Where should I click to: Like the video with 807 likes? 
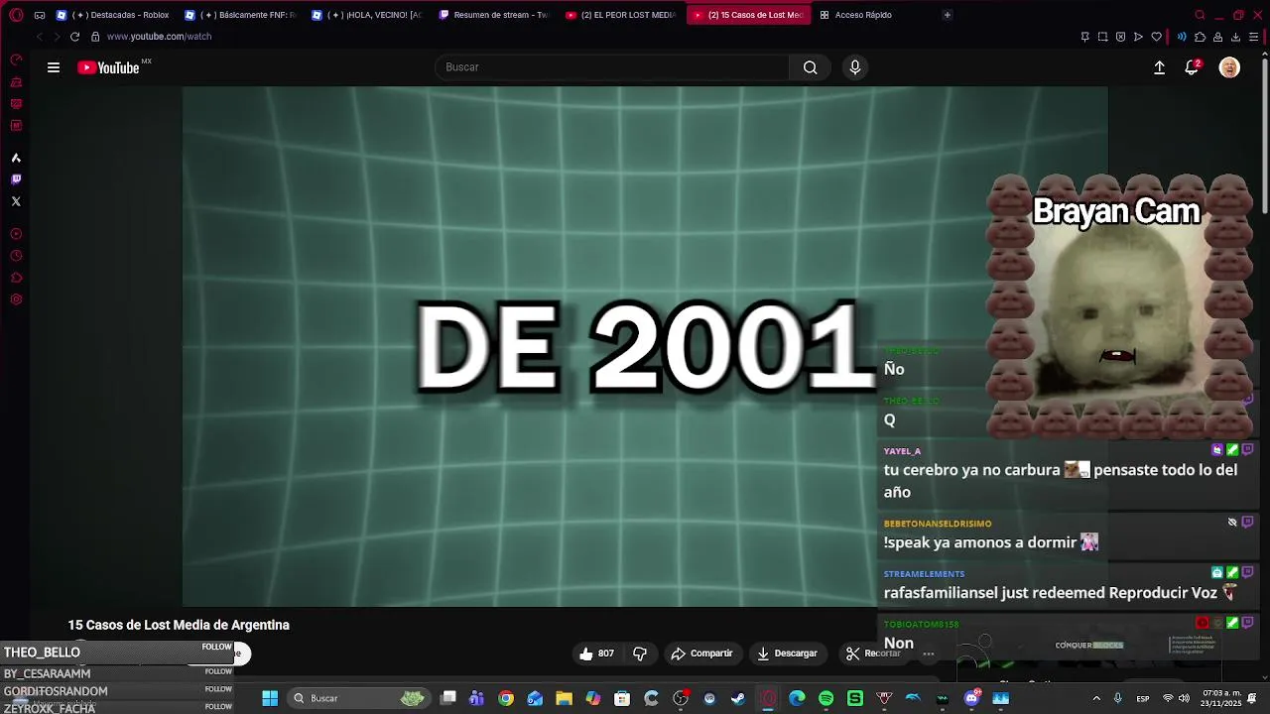(596, 654)
